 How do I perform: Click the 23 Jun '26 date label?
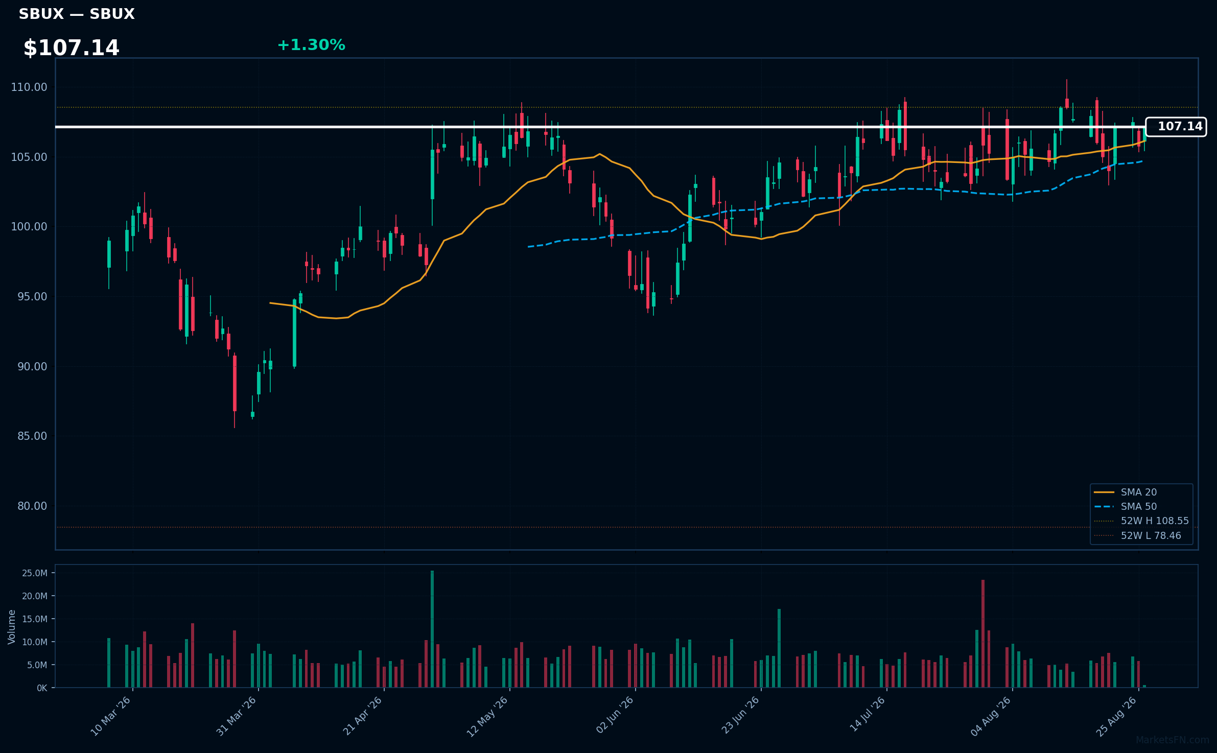click(740, 715)
